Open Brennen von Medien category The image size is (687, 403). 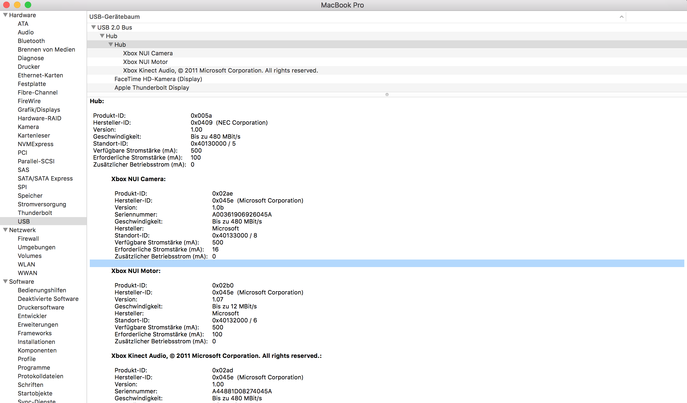tap(46, 49)
